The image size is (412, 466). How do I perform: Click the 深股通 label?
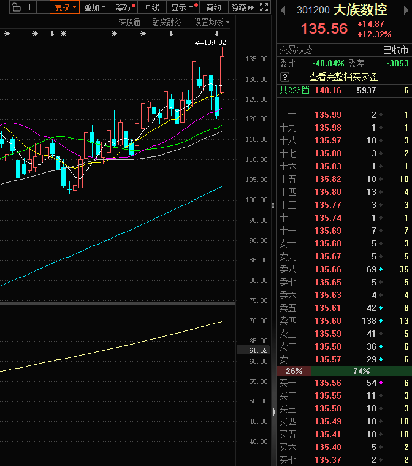tap(129, 22)
